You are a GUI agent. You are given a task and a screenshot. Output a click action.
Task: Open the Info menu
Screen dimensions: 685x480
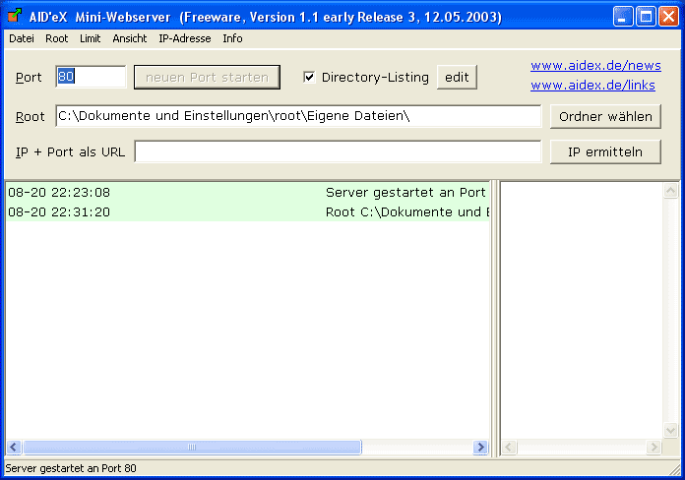coord(232,38)
